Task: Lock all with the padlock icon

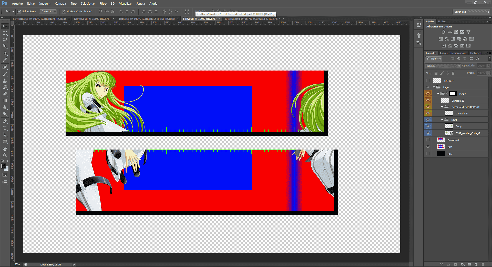Action: 453,73
